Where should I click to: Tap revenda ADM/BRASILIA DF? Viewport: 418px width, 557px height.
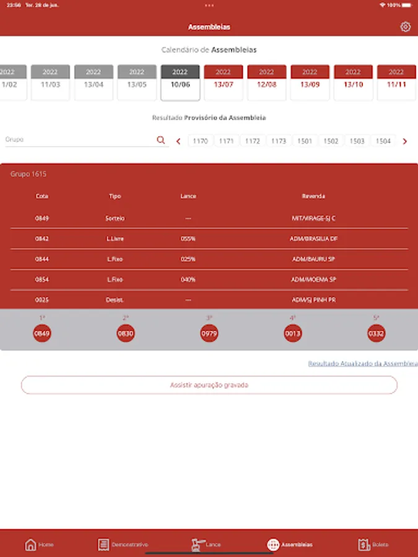(x=313, y=239)
